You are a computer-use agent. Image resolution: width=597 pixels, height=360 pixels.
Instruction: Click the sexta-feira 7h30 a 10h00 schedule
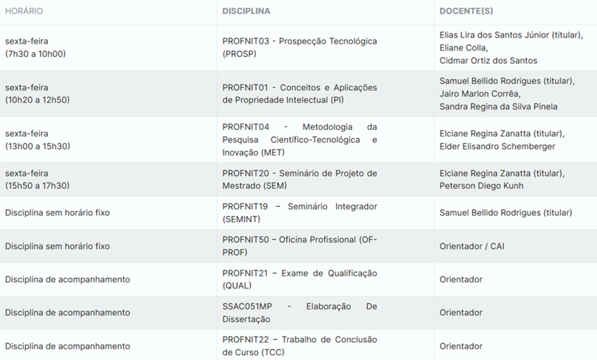tap(35, 48)
